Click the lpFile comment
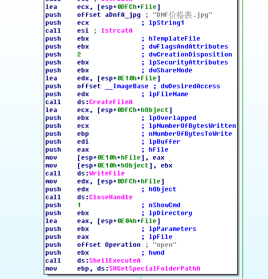This screenshot has width=268, height=279. click(x=161, y=237)
